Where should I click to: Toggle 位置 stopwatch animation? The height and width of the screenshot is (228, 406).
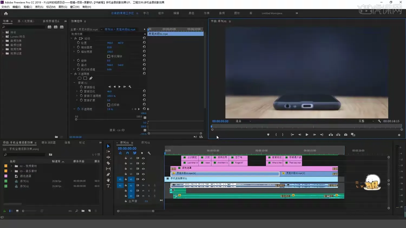pos(78,43)
